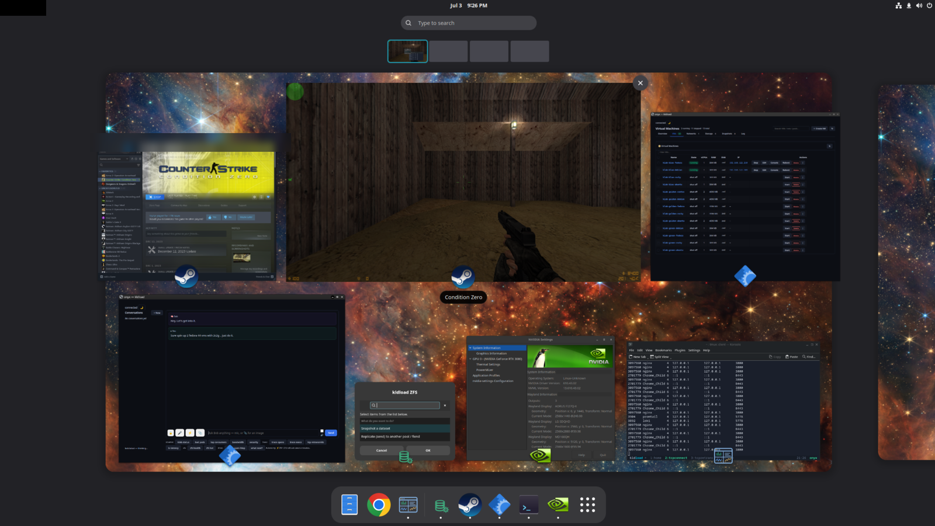Click the paperclip attach icon in chat
The height and width of the screenshot is (526, 935).
(x=200, y=433)
